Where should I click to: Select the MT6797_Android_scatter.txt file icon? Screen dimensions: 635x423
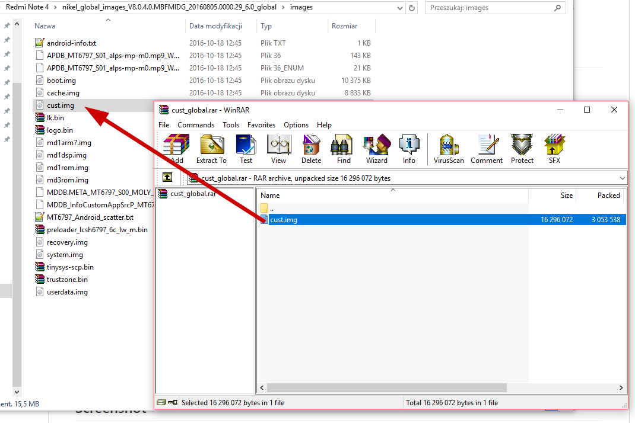click(x=40, y=217)
